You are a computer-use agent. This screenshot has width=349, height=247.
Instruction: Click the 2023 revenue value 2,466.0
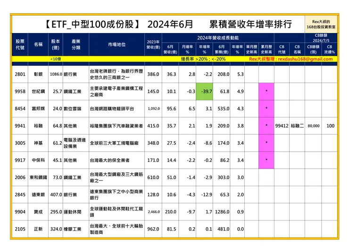154,212
